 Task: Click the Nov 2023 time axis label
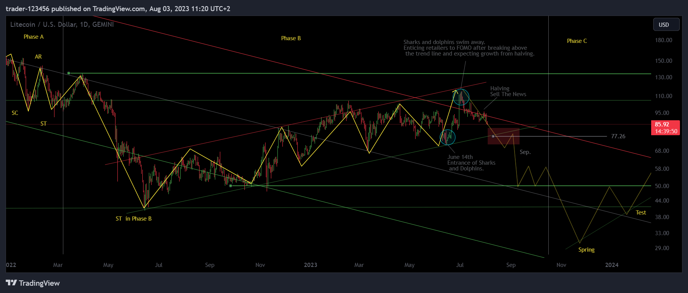(x=561, y=265)
